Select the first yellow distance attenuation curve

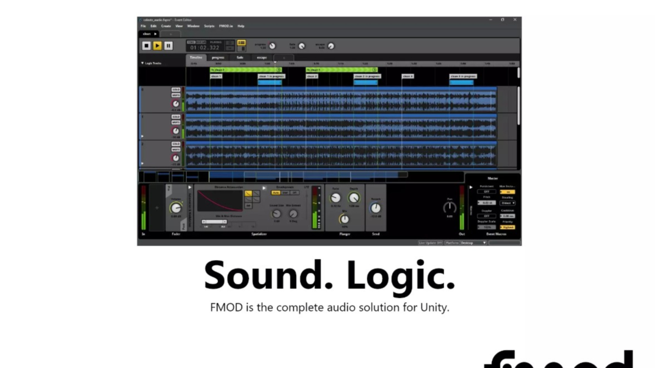[248, 194]
